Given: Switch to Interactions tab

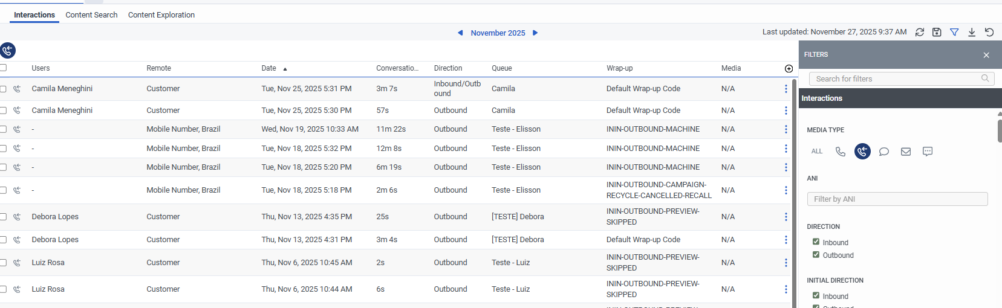Looking at the screenshot, I should coord(34,14).
